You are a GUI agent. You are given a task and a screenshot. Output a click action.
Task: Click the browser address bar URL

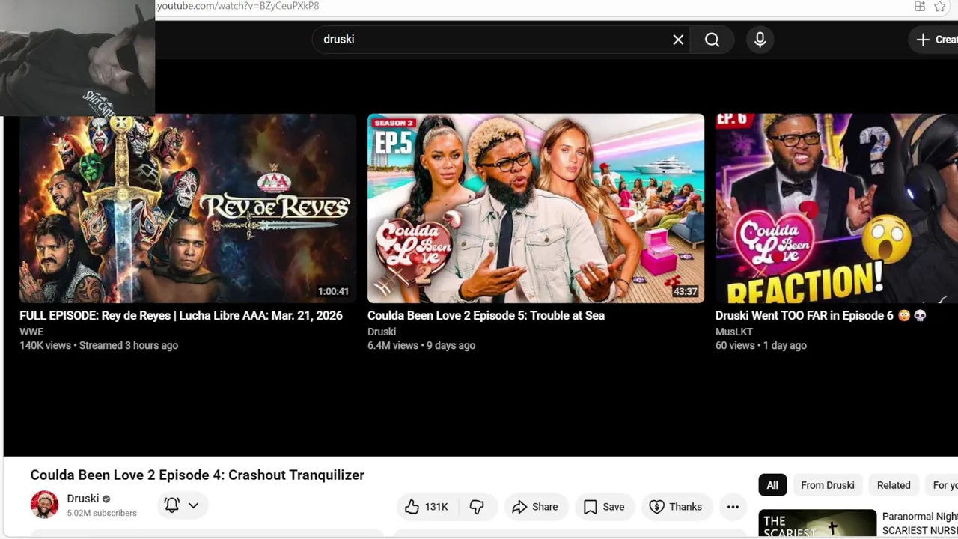click(237, 6)
